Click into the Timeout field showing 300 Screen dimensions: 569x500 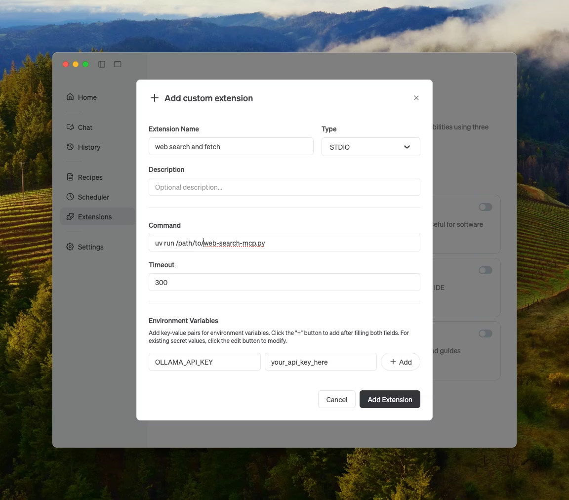click(284, 283)
